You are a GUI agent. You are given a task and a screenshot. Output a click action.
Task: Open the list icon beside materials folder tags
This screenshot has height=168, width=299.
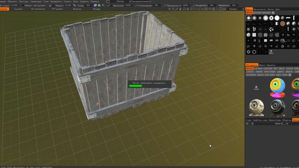(x=290, y=75)
